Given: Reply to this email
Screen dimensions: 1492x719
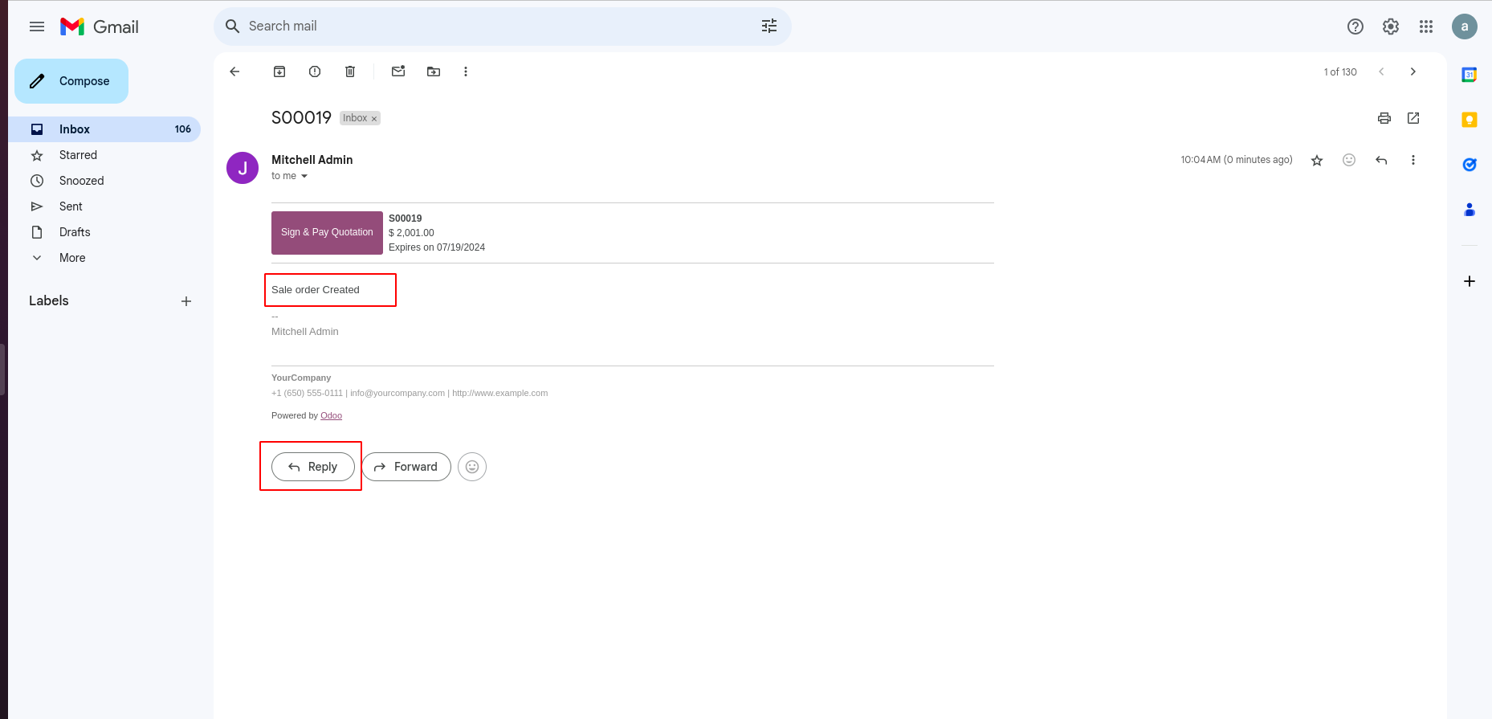Looking at the screenshot, I should click(313, 467).
